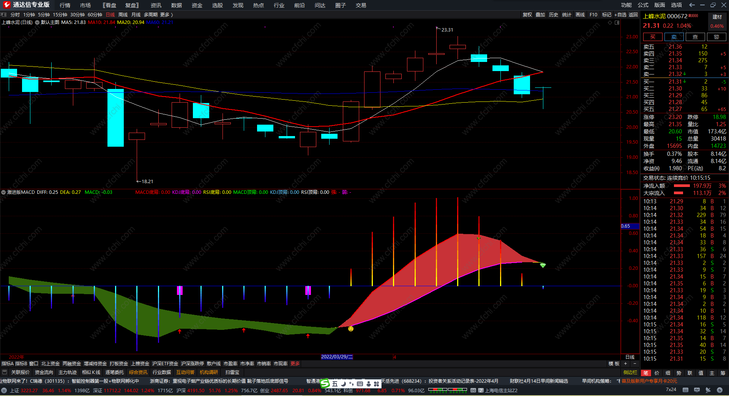Open the status bar monitor icon
Image resolution: width=729 pixels, height=396 pixels.
[697, 390]
